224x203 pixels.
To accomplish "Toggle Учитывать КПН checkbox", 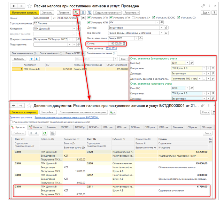I will [x=89, y=22].
